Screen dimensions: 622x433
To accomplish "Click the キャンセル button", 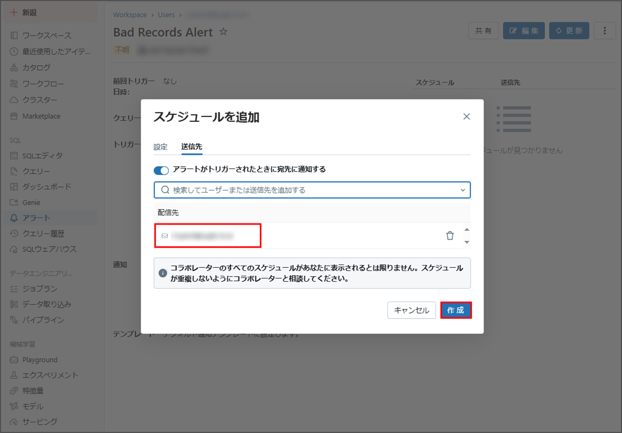I will click(411, 310).
